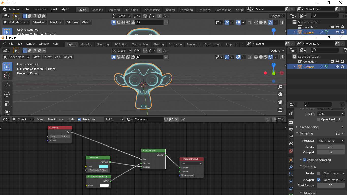347x195 pixels.
Task: Switch to wireframe viewport shading in front window
Action: click(256, 57)
